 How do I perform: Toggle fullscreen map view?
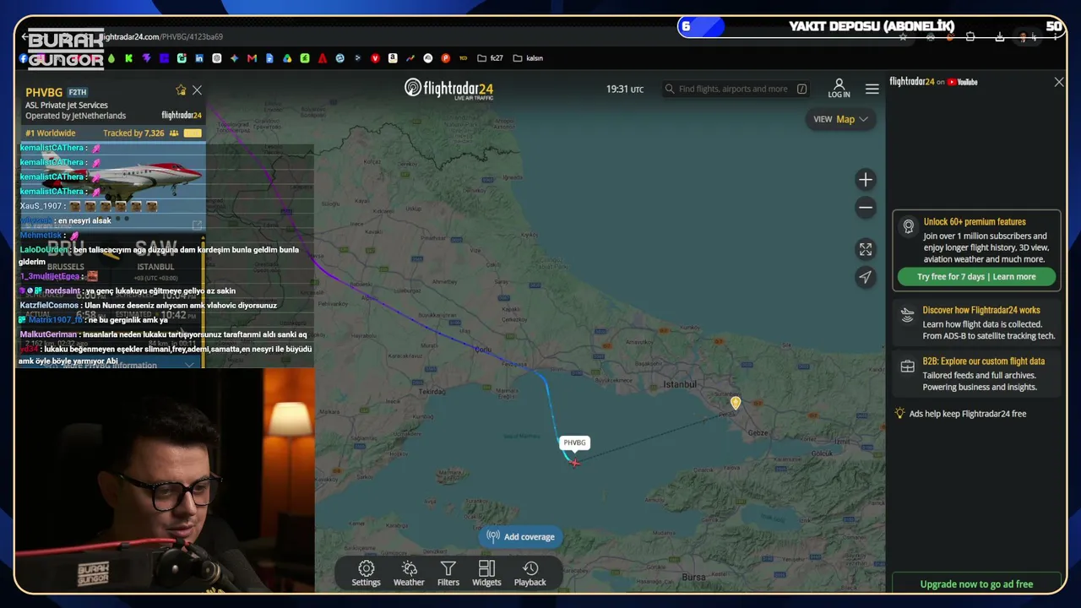(866, 249)
